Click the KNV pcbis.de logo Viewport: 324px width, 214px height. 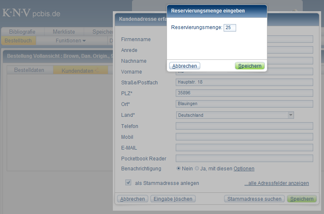(32, 13)
